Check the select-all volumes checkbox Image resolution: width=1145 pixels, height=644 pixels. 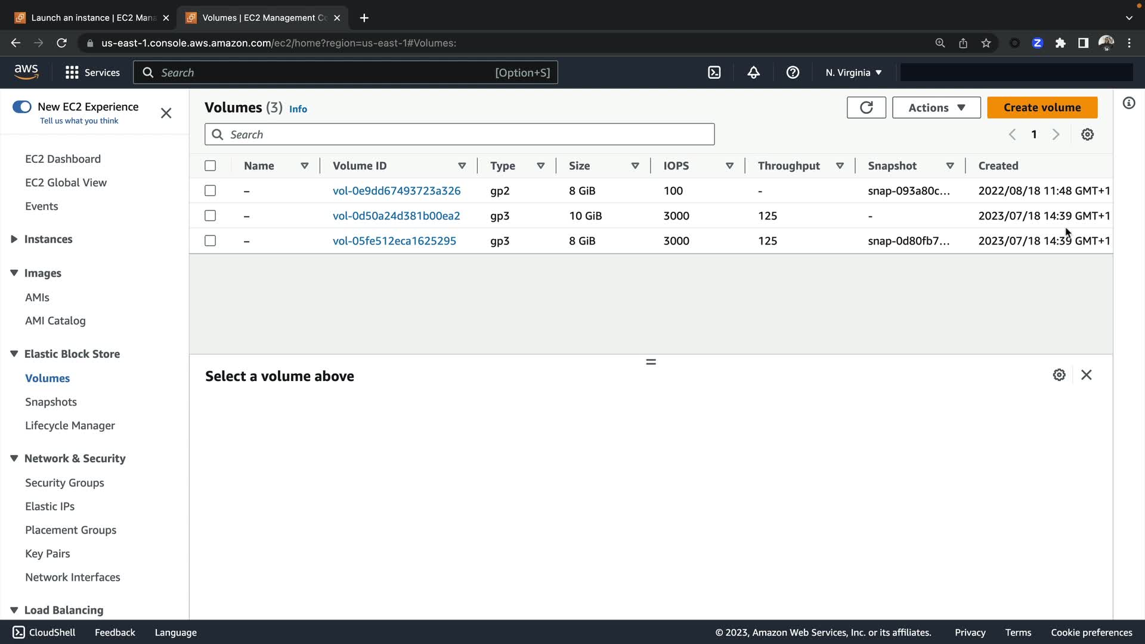point(210,166)
